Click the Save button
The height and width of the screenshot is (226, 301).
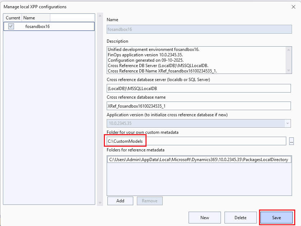coord(277,218)
